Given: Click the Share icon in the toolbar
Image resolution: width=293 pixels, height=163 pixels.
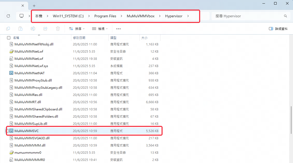Looking at the screenshot, I should click(x=45, y=29).
